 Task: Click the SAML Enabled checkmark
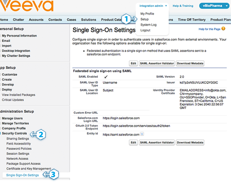(x=106, y=77)
